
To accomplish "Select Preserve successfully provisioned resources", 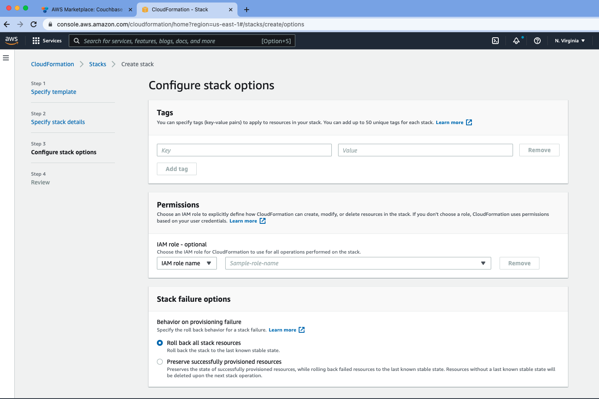I will point(159,361).
